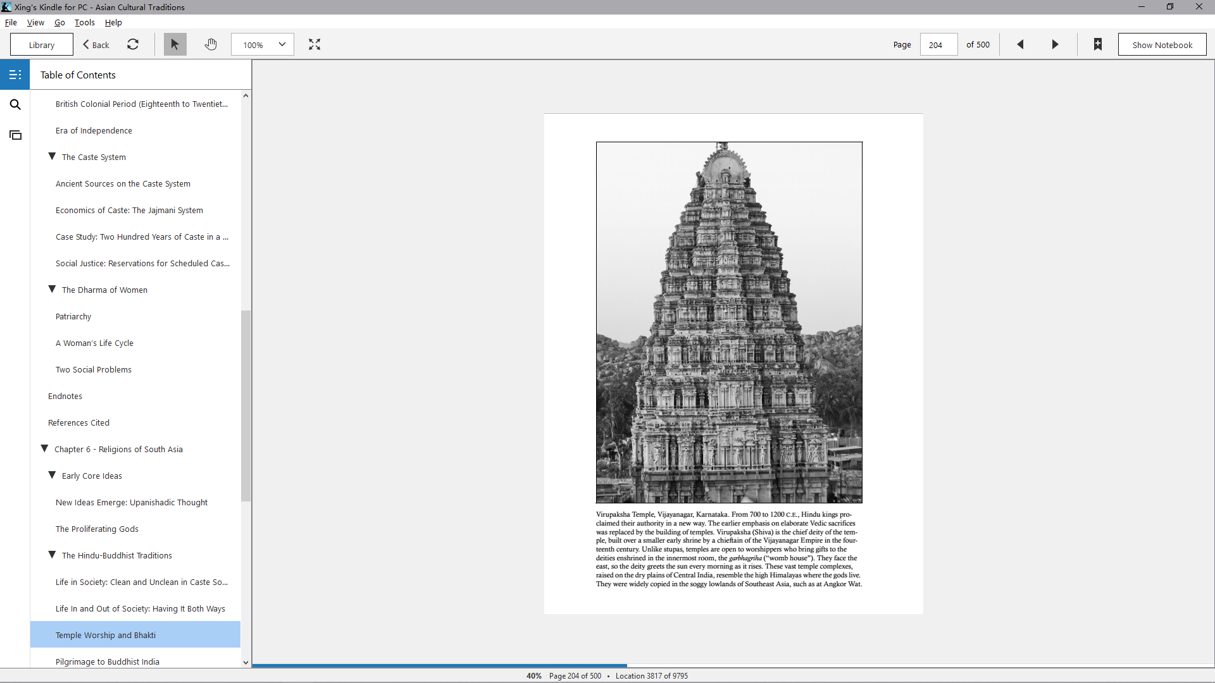The image size is (1215, 683).
Task: Open the File menu
Action: pos(11,22)
